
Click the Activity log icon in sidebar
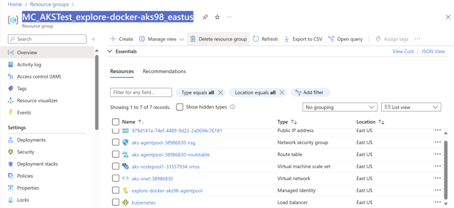tap(11, 64)
